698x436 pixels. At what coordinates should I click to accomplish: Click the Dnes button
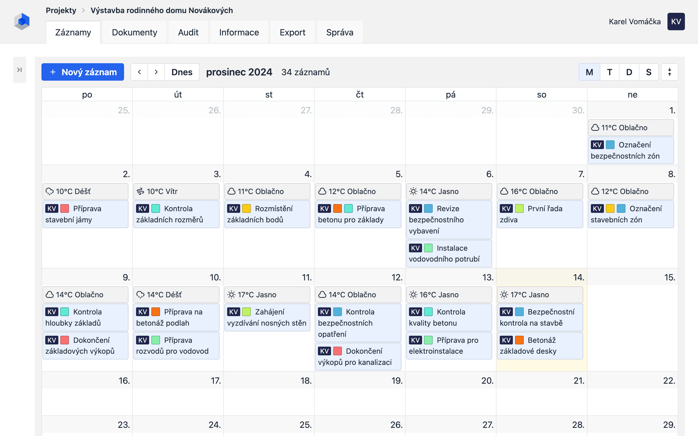coord(182,72)
